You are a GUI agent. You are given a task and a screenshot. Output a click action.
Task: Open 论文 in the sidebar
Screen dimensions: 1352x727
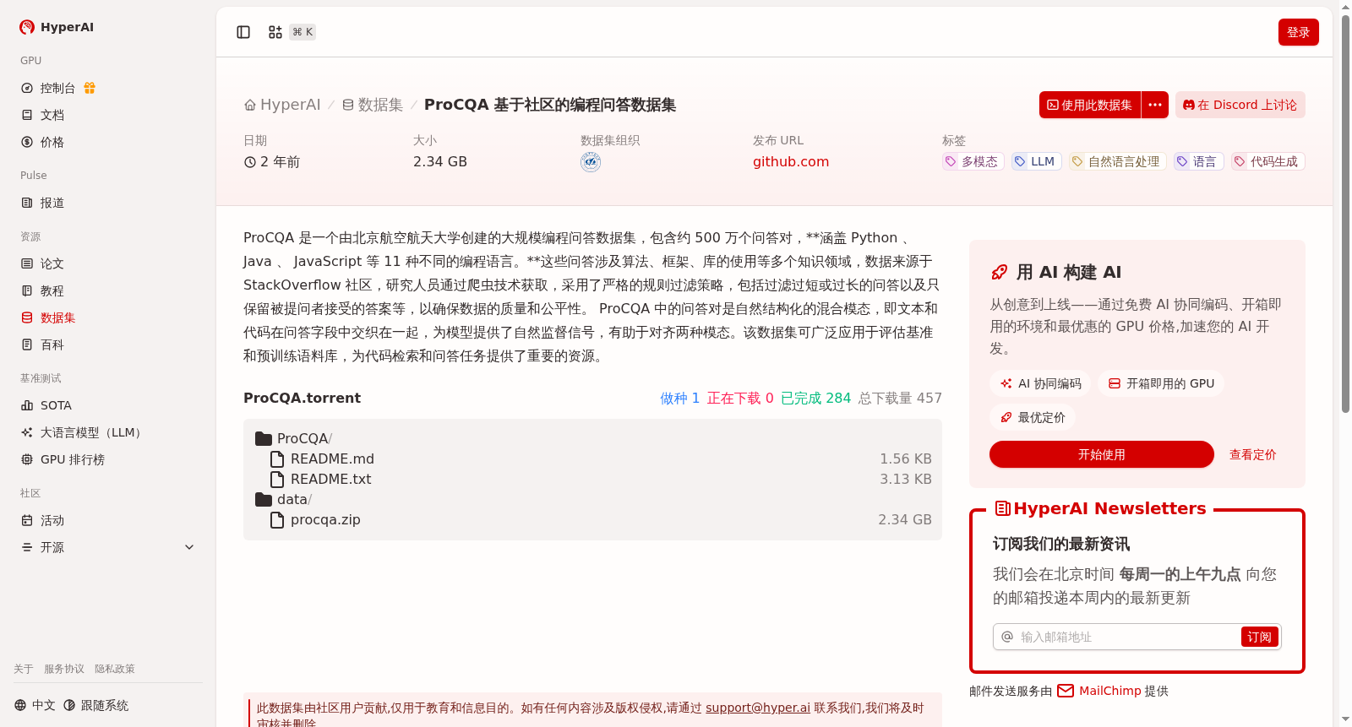52,263
